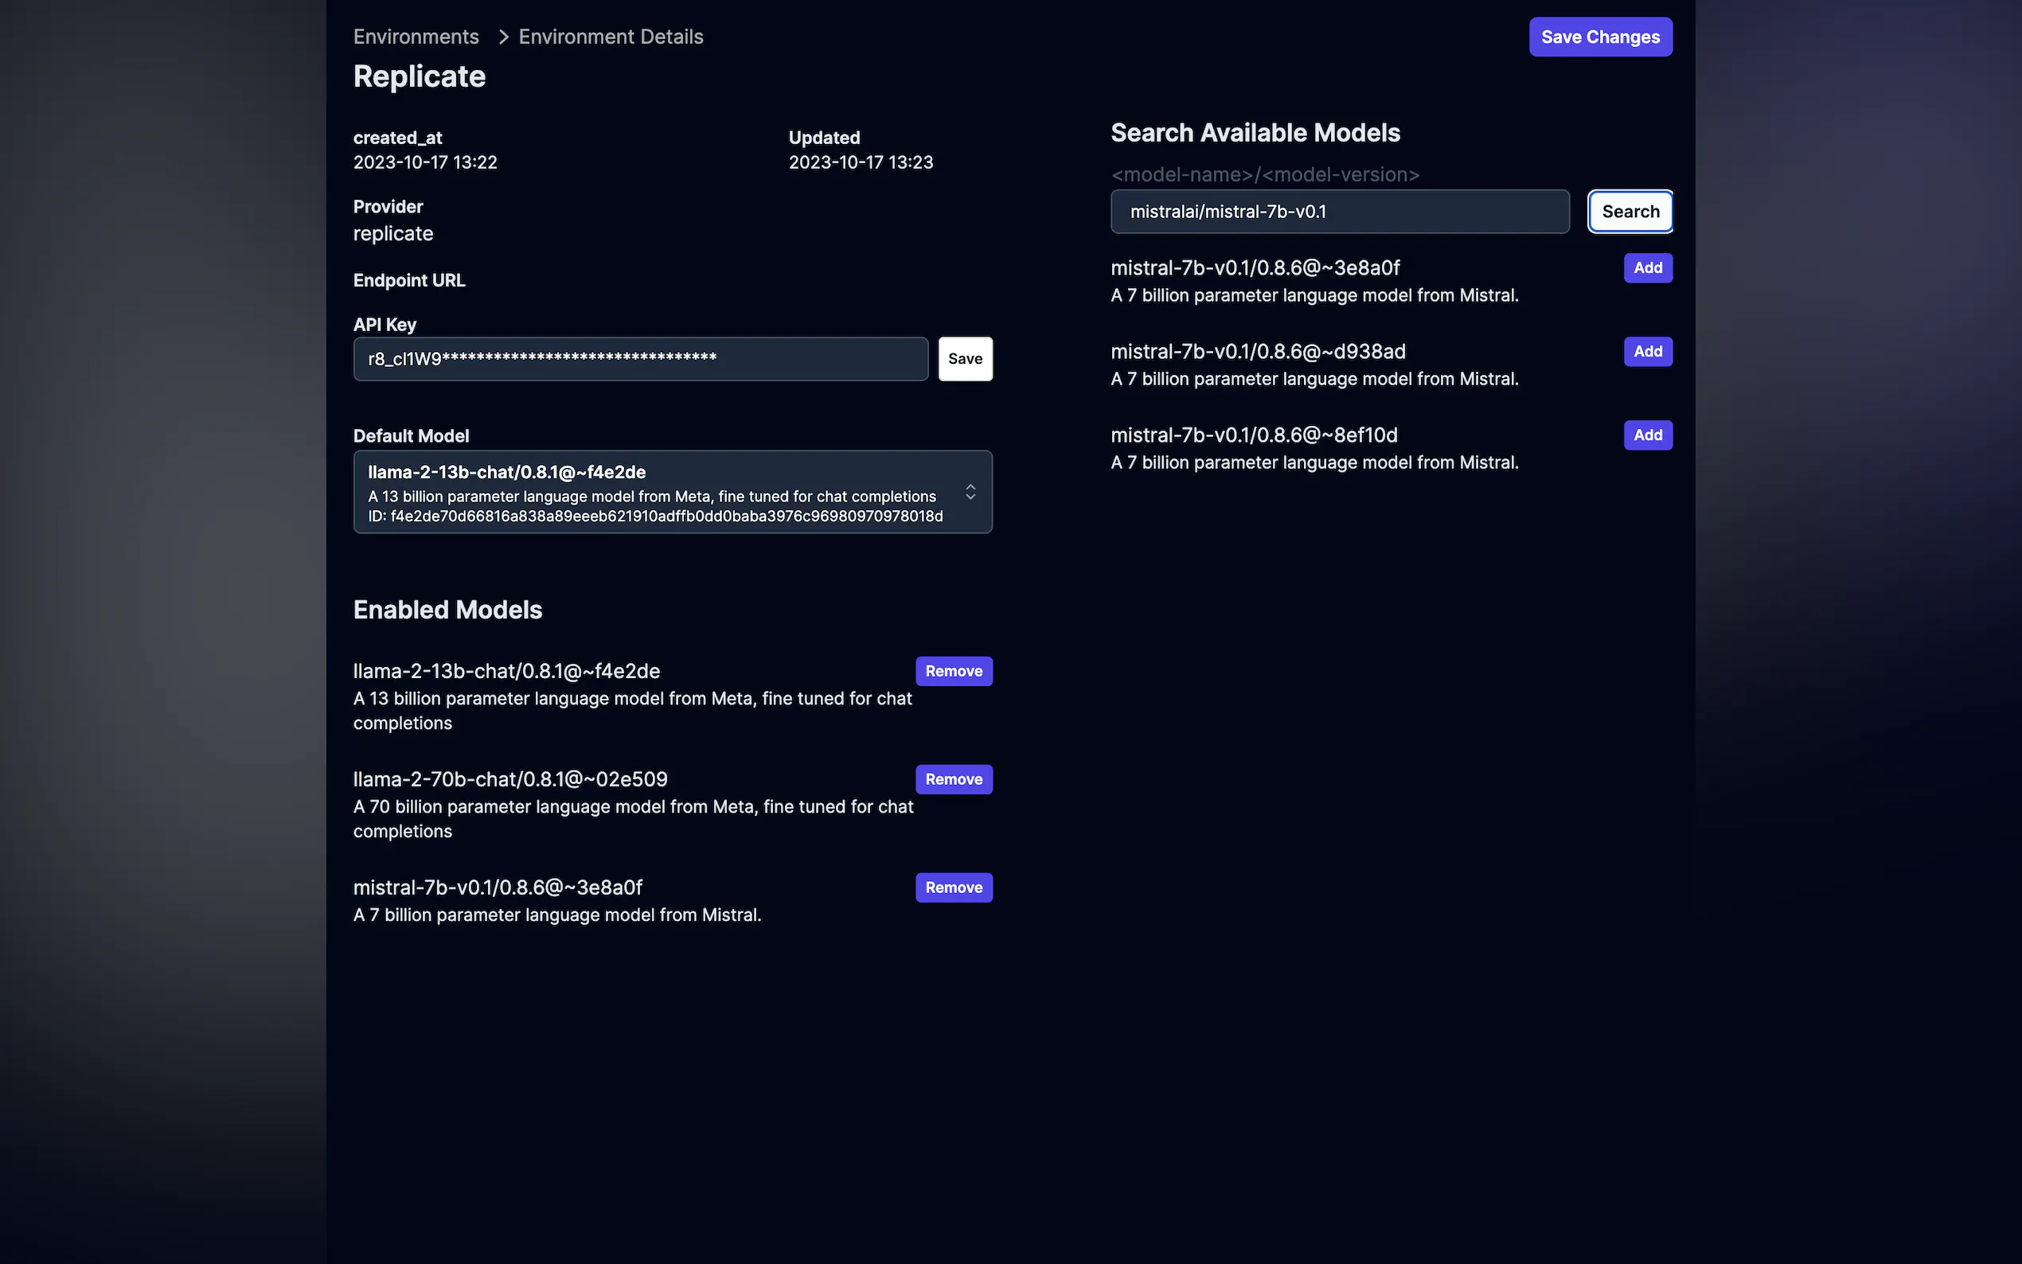Click the Default Model up-down chevron icon
This screenshot has height=1264, width=2022.
point(970,493)
